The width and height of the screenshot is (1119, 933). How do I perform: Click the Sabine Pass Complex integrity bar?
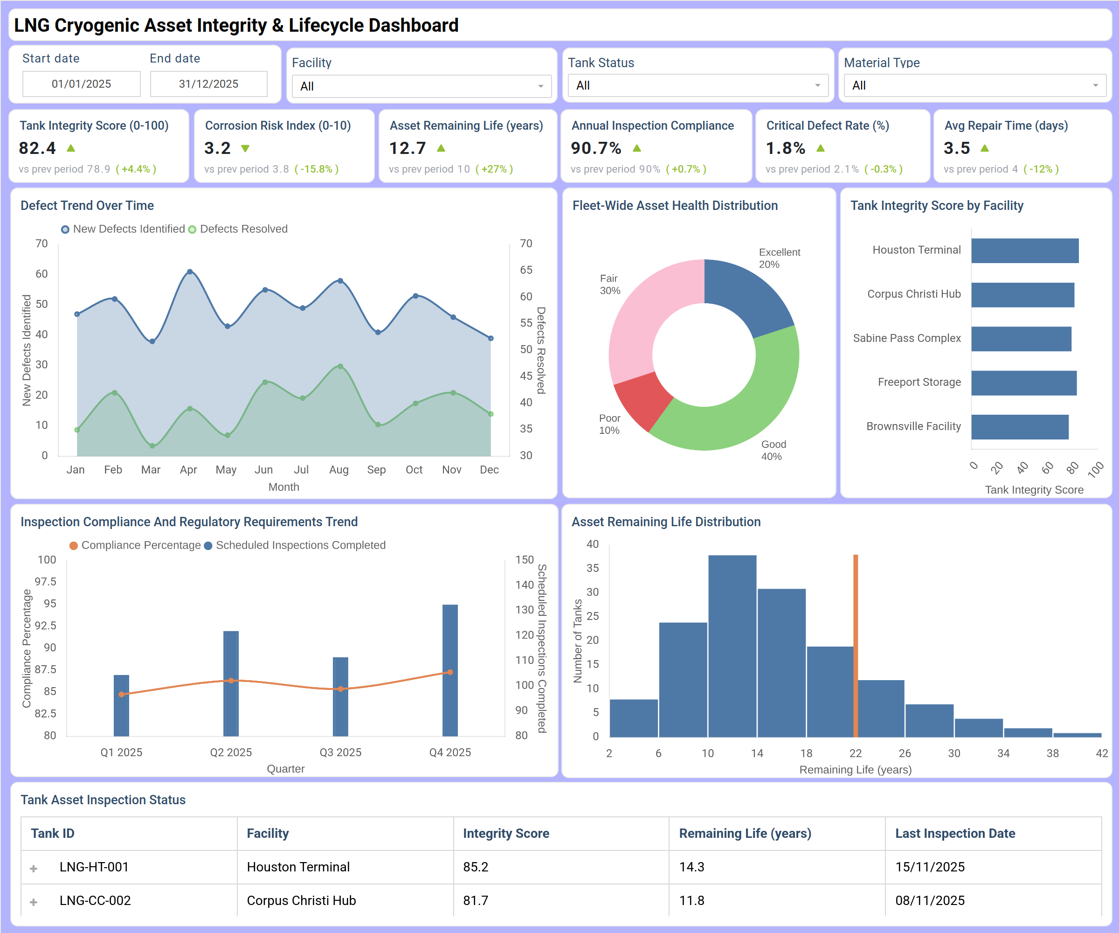(1021, 339)
